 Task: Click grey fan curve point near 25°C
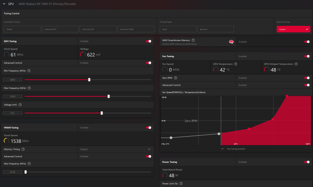tap(171, 138)
